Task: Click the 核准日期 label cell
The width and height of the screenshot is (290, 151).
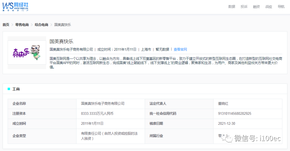Action: (179, 123)
